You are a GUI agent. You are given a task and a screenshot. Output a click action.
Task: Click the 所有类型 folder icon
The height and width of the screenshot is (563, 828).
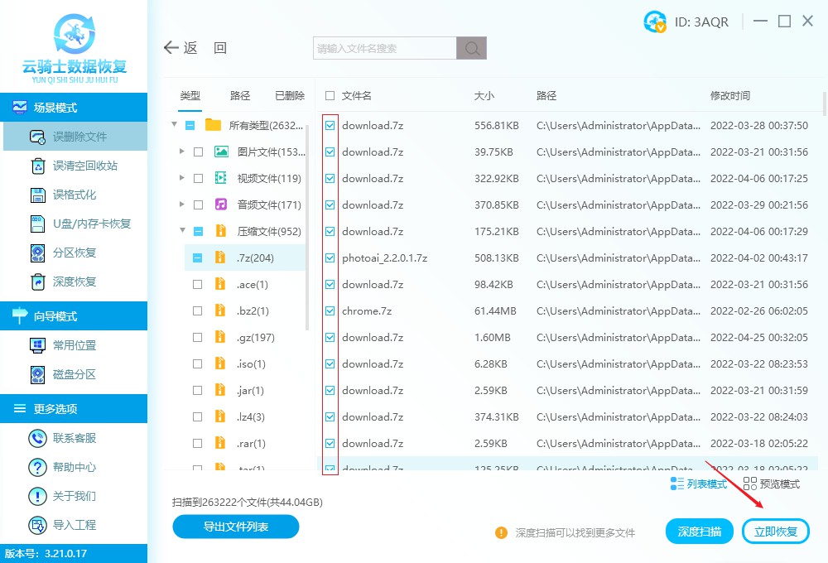[214, 125]
